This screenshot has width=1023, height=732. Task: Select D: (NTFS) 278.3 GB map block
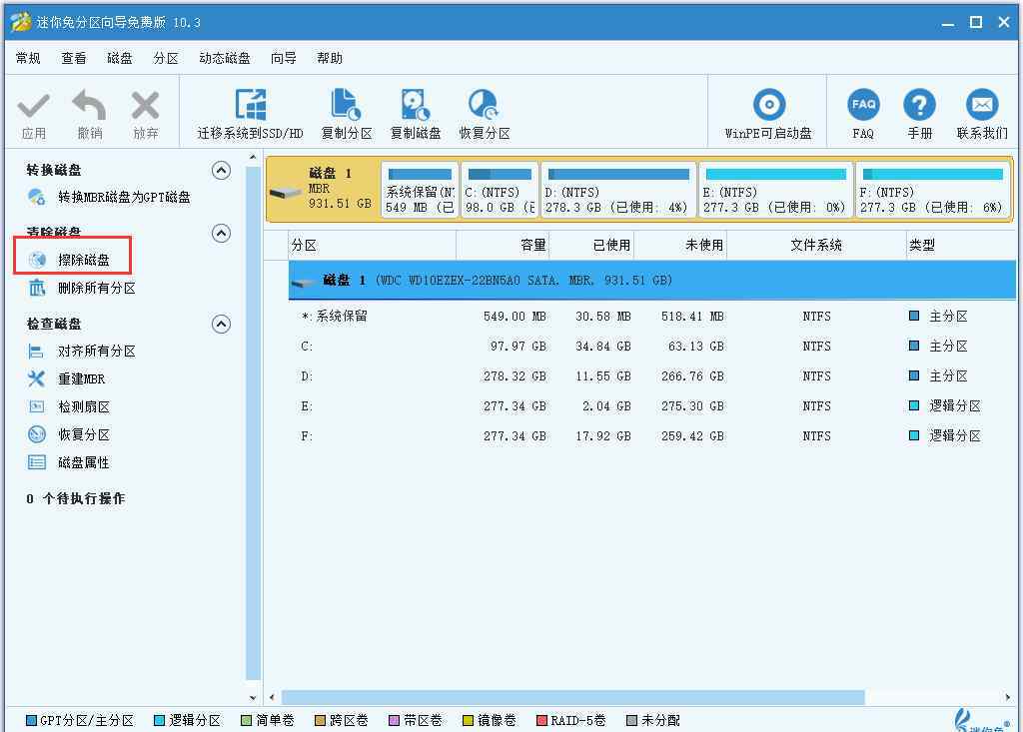[x=617, y=191]
